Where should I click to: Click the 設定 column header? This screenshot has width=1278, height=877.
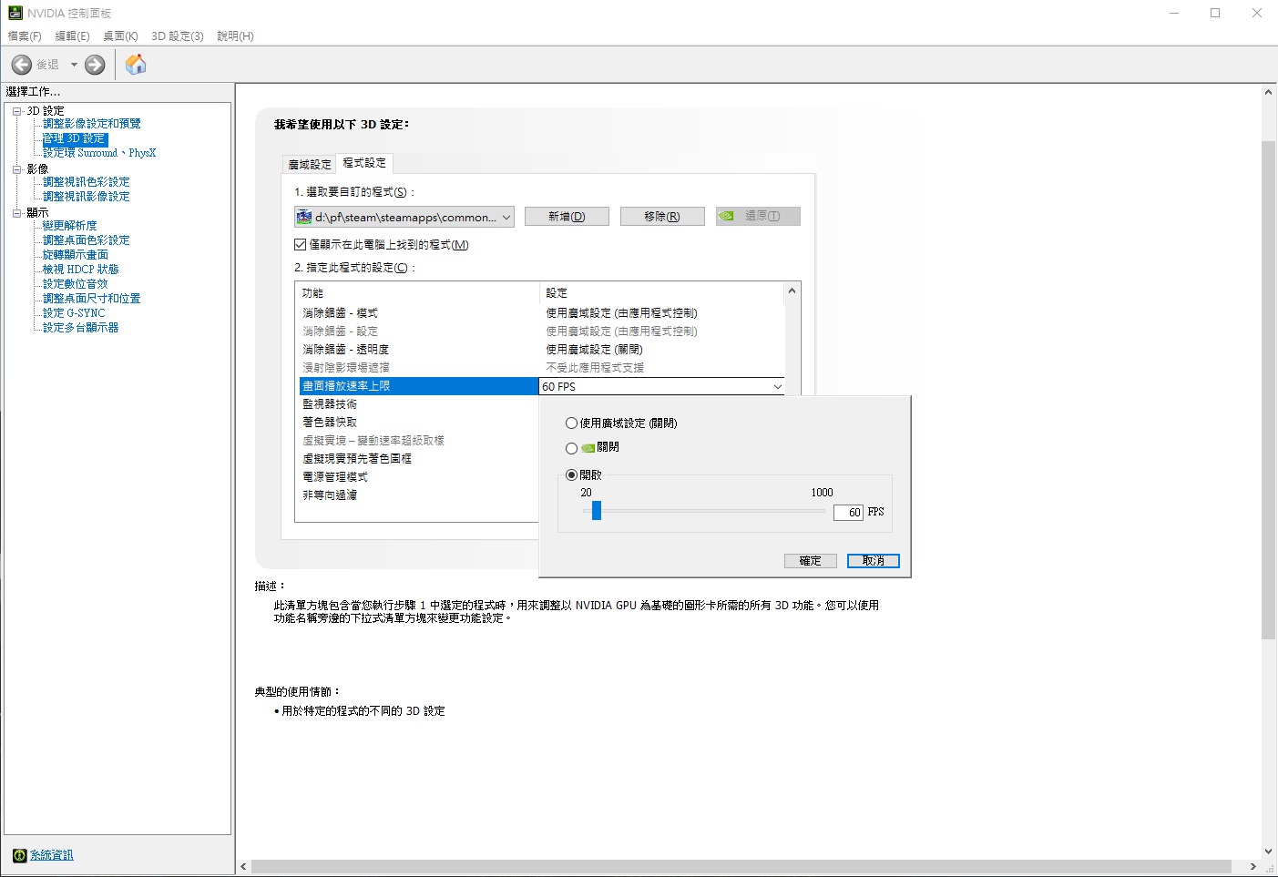pos(661,293)
